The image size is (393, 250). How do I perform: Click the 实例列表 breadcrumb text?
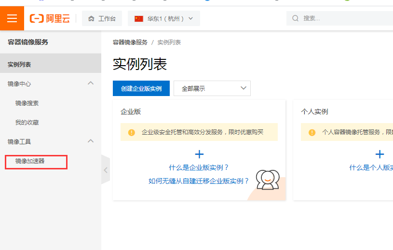[169, 42]
